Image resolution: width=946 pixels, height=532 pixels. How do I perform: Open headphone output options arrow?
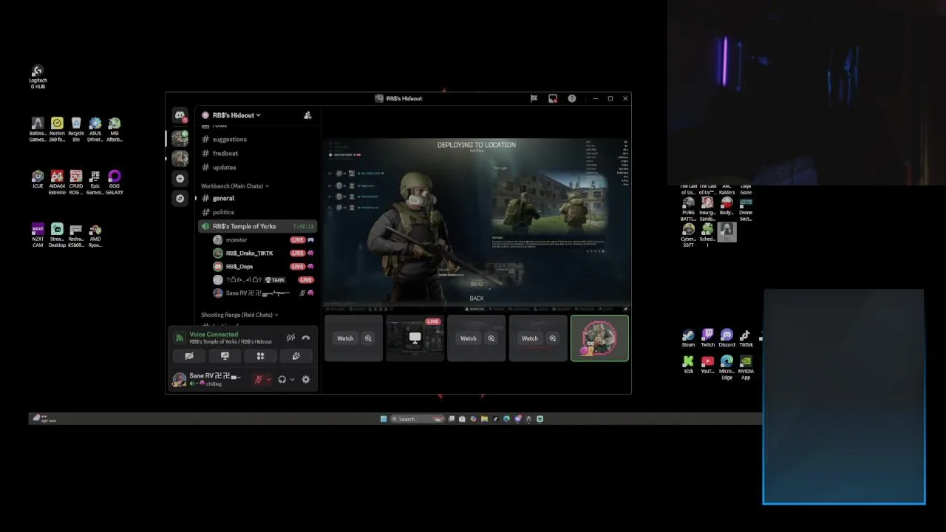click(x=292, y=380)
